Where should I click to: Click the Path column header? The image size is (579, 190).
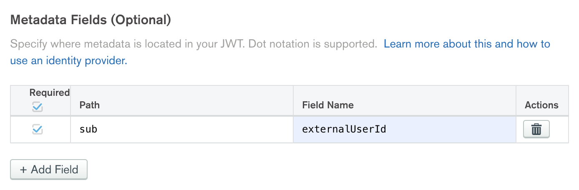pyautogui.click(x=90, y=105)
